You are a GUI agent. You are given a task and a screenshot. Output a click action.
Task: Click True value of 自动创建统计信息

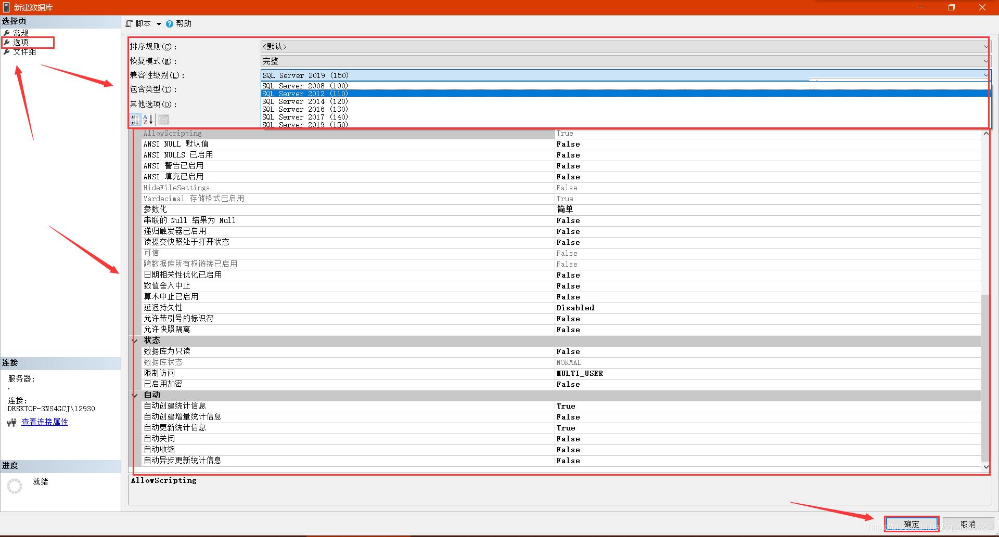tap(566, 407)
